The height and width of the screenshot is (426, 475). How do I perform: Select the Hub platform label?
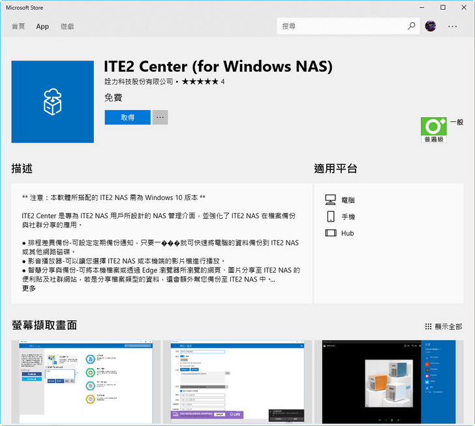348,233
